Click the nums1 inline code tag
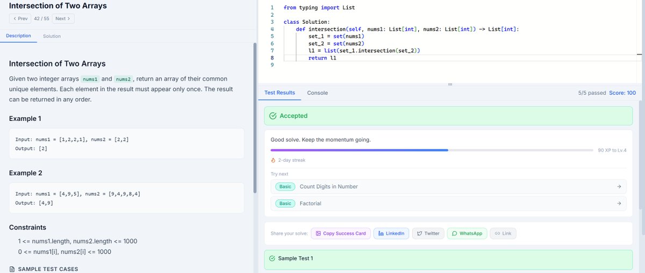Screen dimensions: 645x273 click(90, 79)
